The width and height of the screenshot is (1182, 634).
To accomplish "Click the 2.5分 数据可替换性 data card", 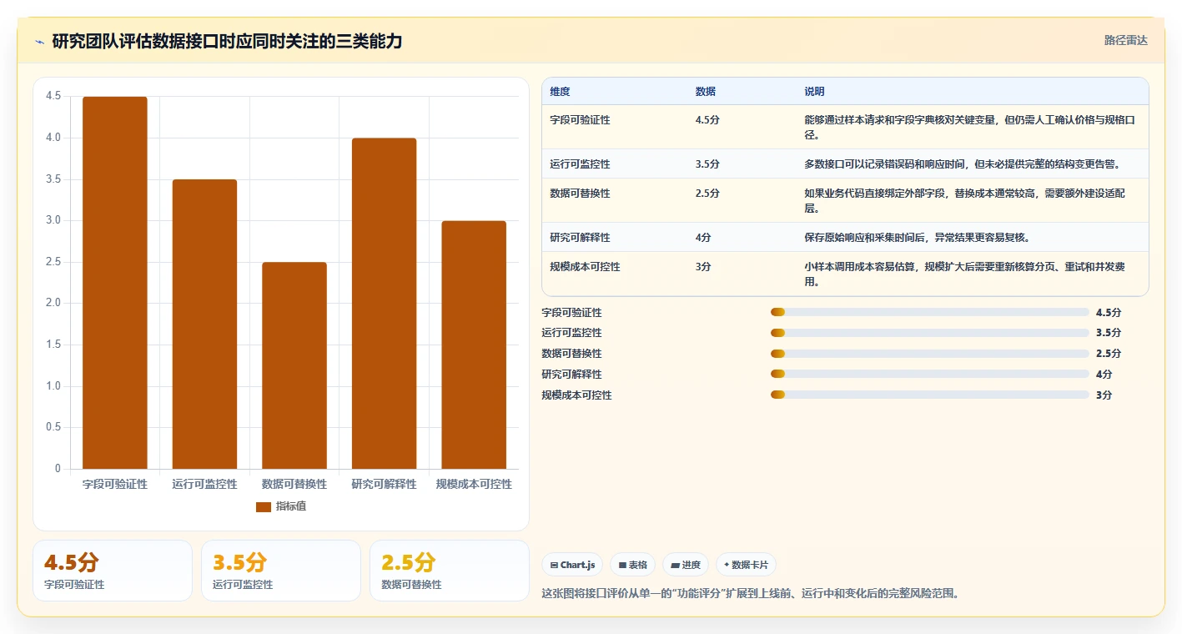I will click(x=450, y=571).
